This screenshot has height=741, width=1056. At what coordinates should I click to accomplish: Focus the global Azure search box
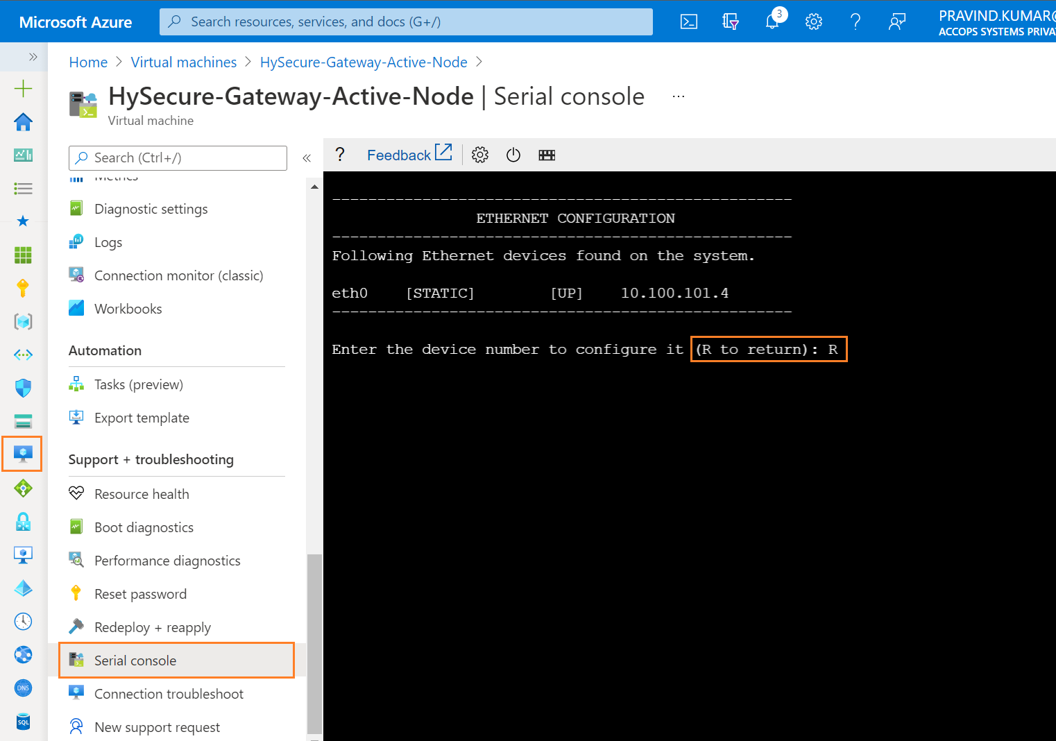[406, 22]
